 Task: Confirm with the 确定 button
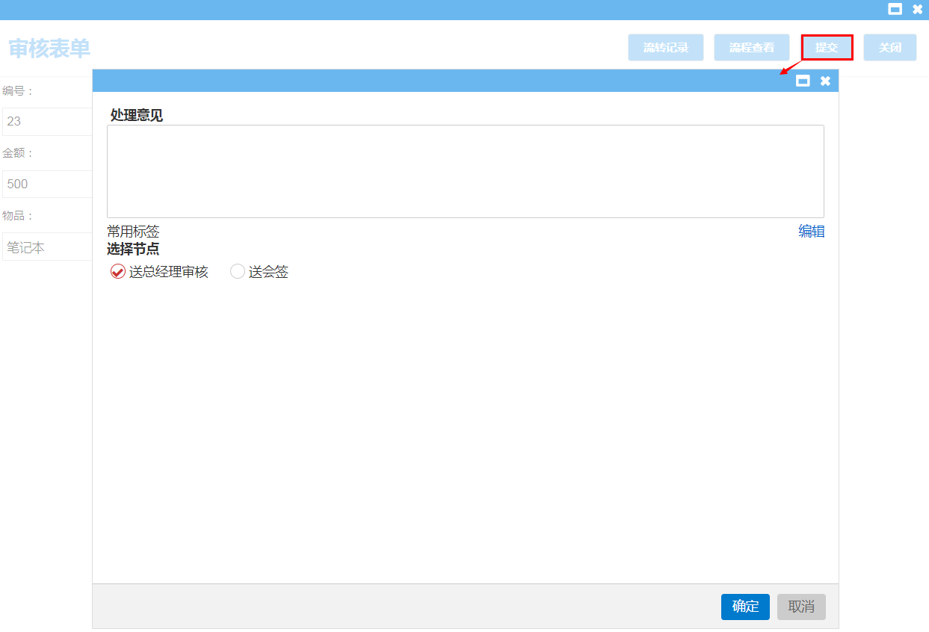pyautogui.click(x=745, y=607)
